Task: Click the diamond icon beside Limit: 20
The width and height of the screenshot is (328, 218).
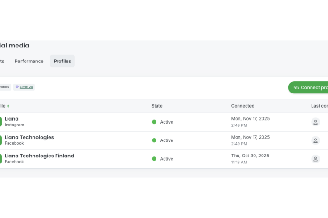Action: click(x=17, y=87)
